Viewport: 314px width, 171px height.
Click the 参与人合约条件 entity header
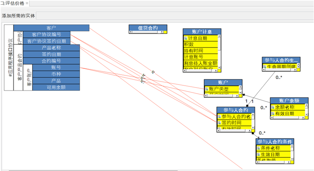click(x=275, y=141)
